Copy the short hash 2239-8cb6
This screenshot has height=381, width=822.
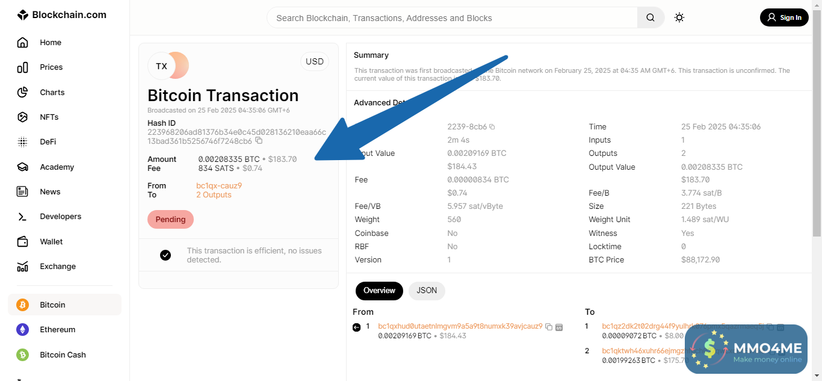(x=492, y=127)
